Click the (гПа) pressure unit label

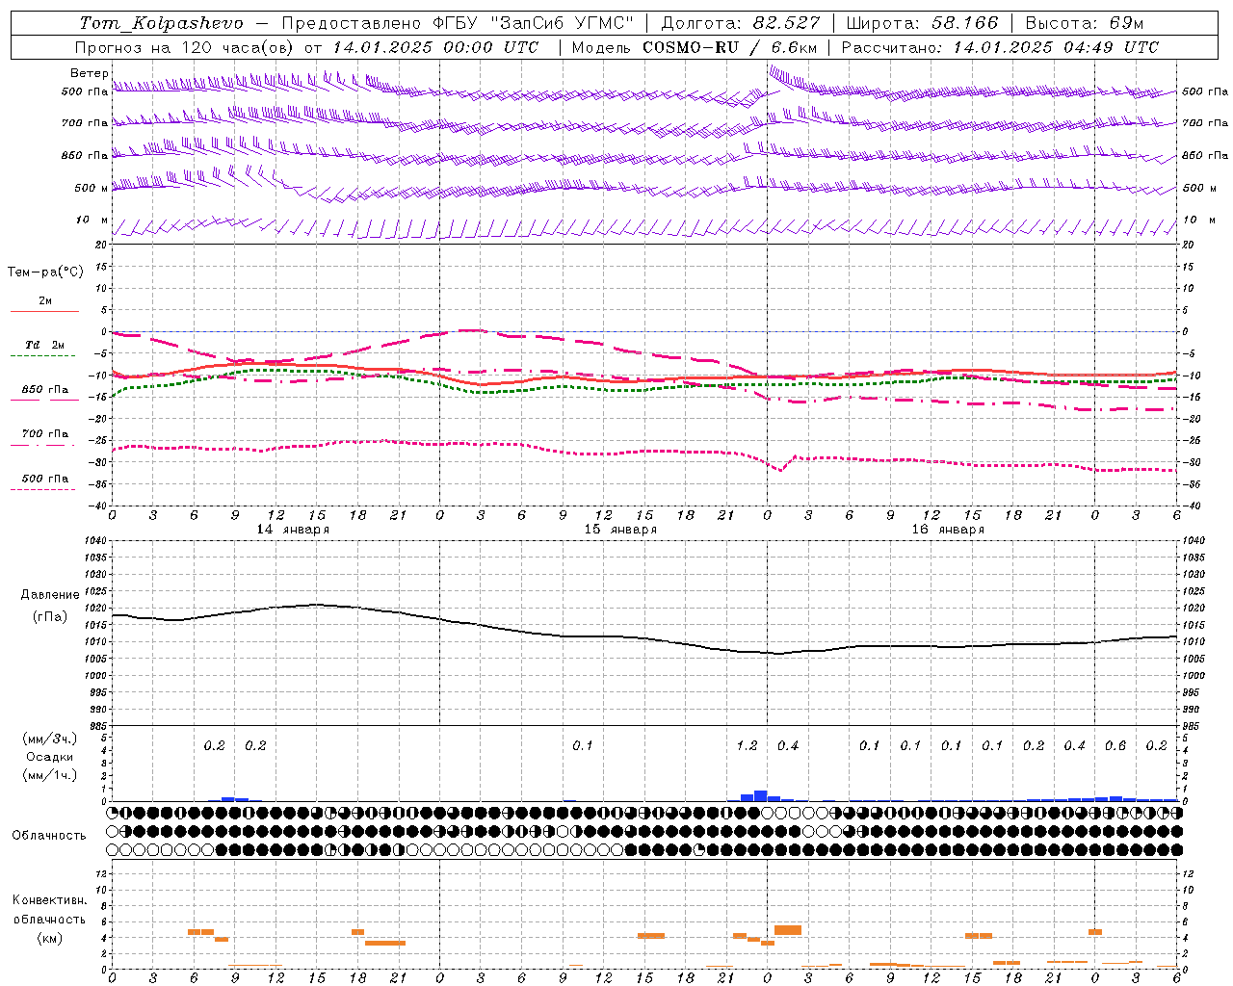click(x=50, y=617)
